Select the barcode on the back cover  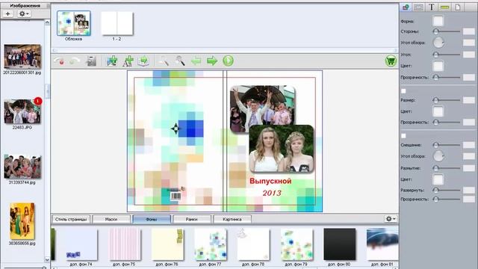click(176, 197)
